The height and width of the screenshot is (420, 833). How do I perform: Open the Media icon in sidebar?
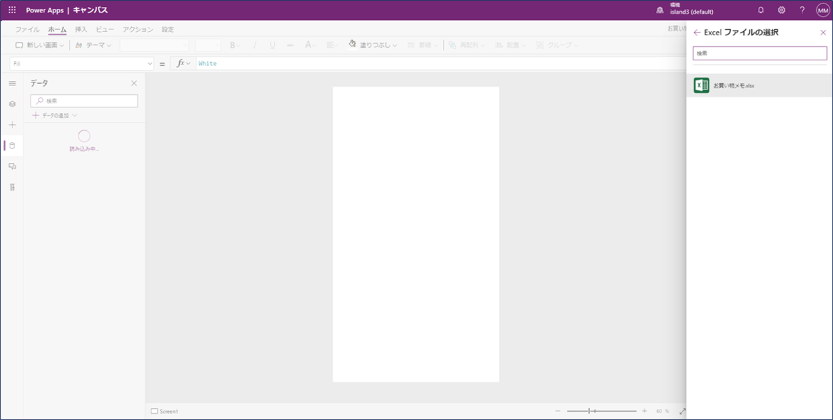pos(12,166)
